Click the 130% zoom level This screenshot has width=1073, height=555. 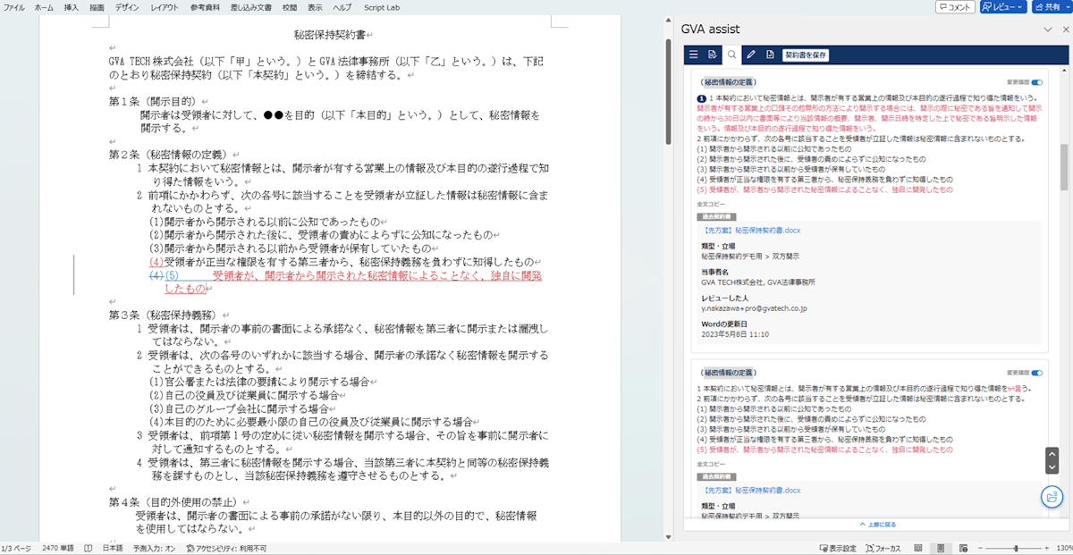point(1063,548)
